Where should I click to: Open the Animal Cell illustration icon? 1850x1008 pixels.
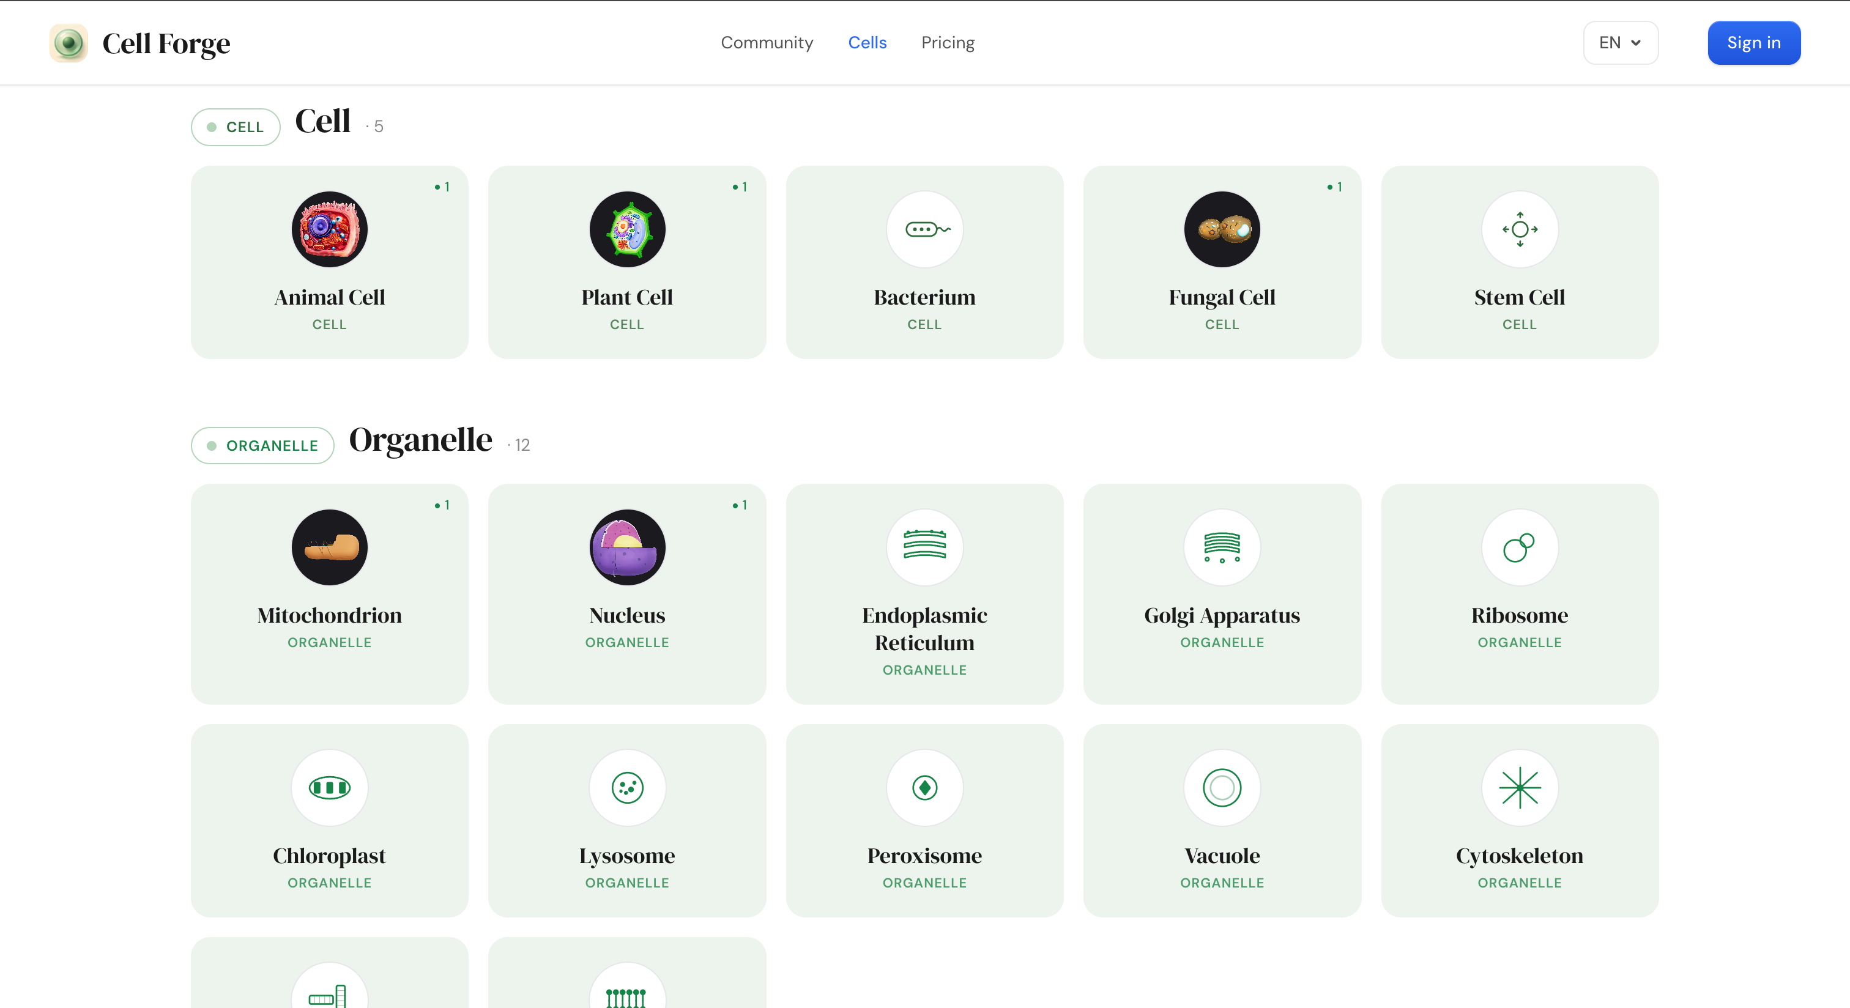point(330,230)
